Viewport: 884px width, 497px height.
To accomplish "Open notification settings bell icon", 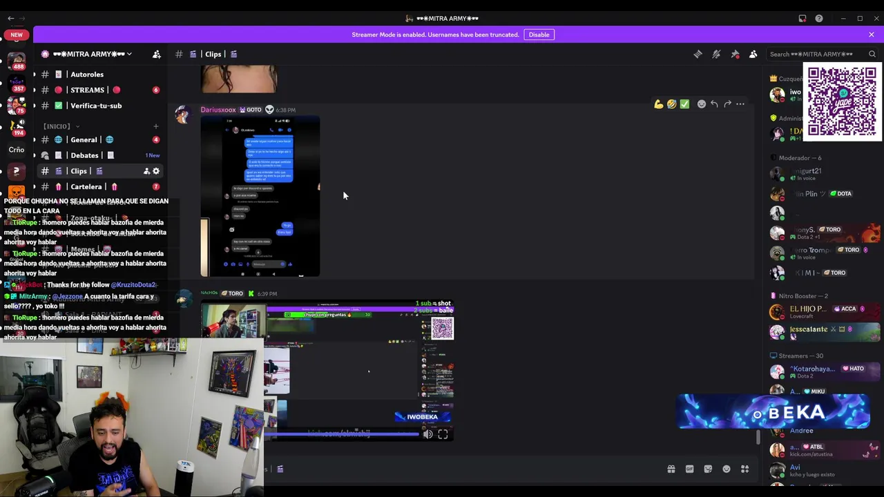I will coord(716,54).
